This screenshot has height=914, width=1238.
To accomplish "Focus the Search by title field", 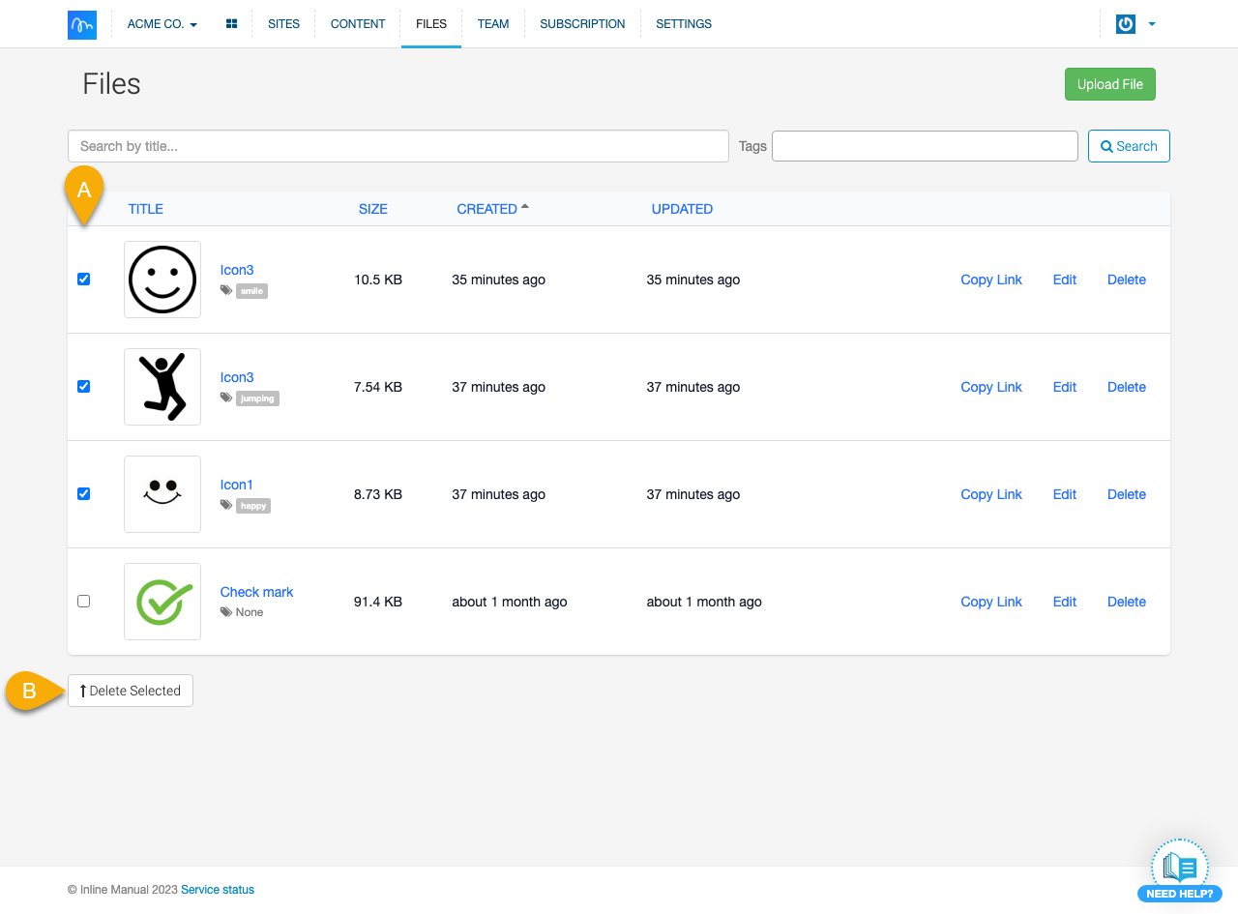I will point(398,146).
